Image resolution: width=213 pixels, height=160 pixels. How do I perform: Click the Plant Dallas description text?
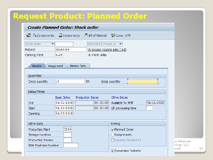97,55
